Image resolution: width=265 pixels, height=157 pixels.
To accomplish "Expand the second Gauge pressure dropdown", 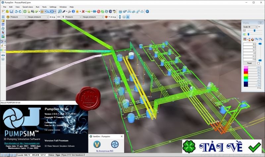I will [92, 17].
